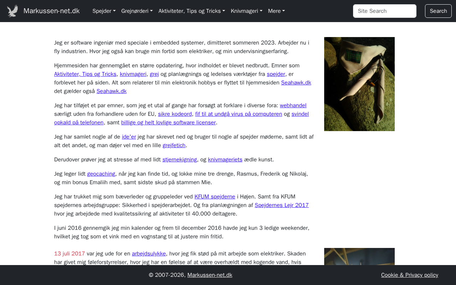456x285 pixels.
Task: Open footer Markussen-net.dk link
Action: point(210,275)
